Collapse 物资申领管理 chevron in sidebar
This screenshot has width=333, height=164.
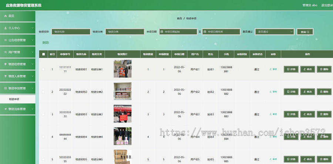click(x=33, y=88)
